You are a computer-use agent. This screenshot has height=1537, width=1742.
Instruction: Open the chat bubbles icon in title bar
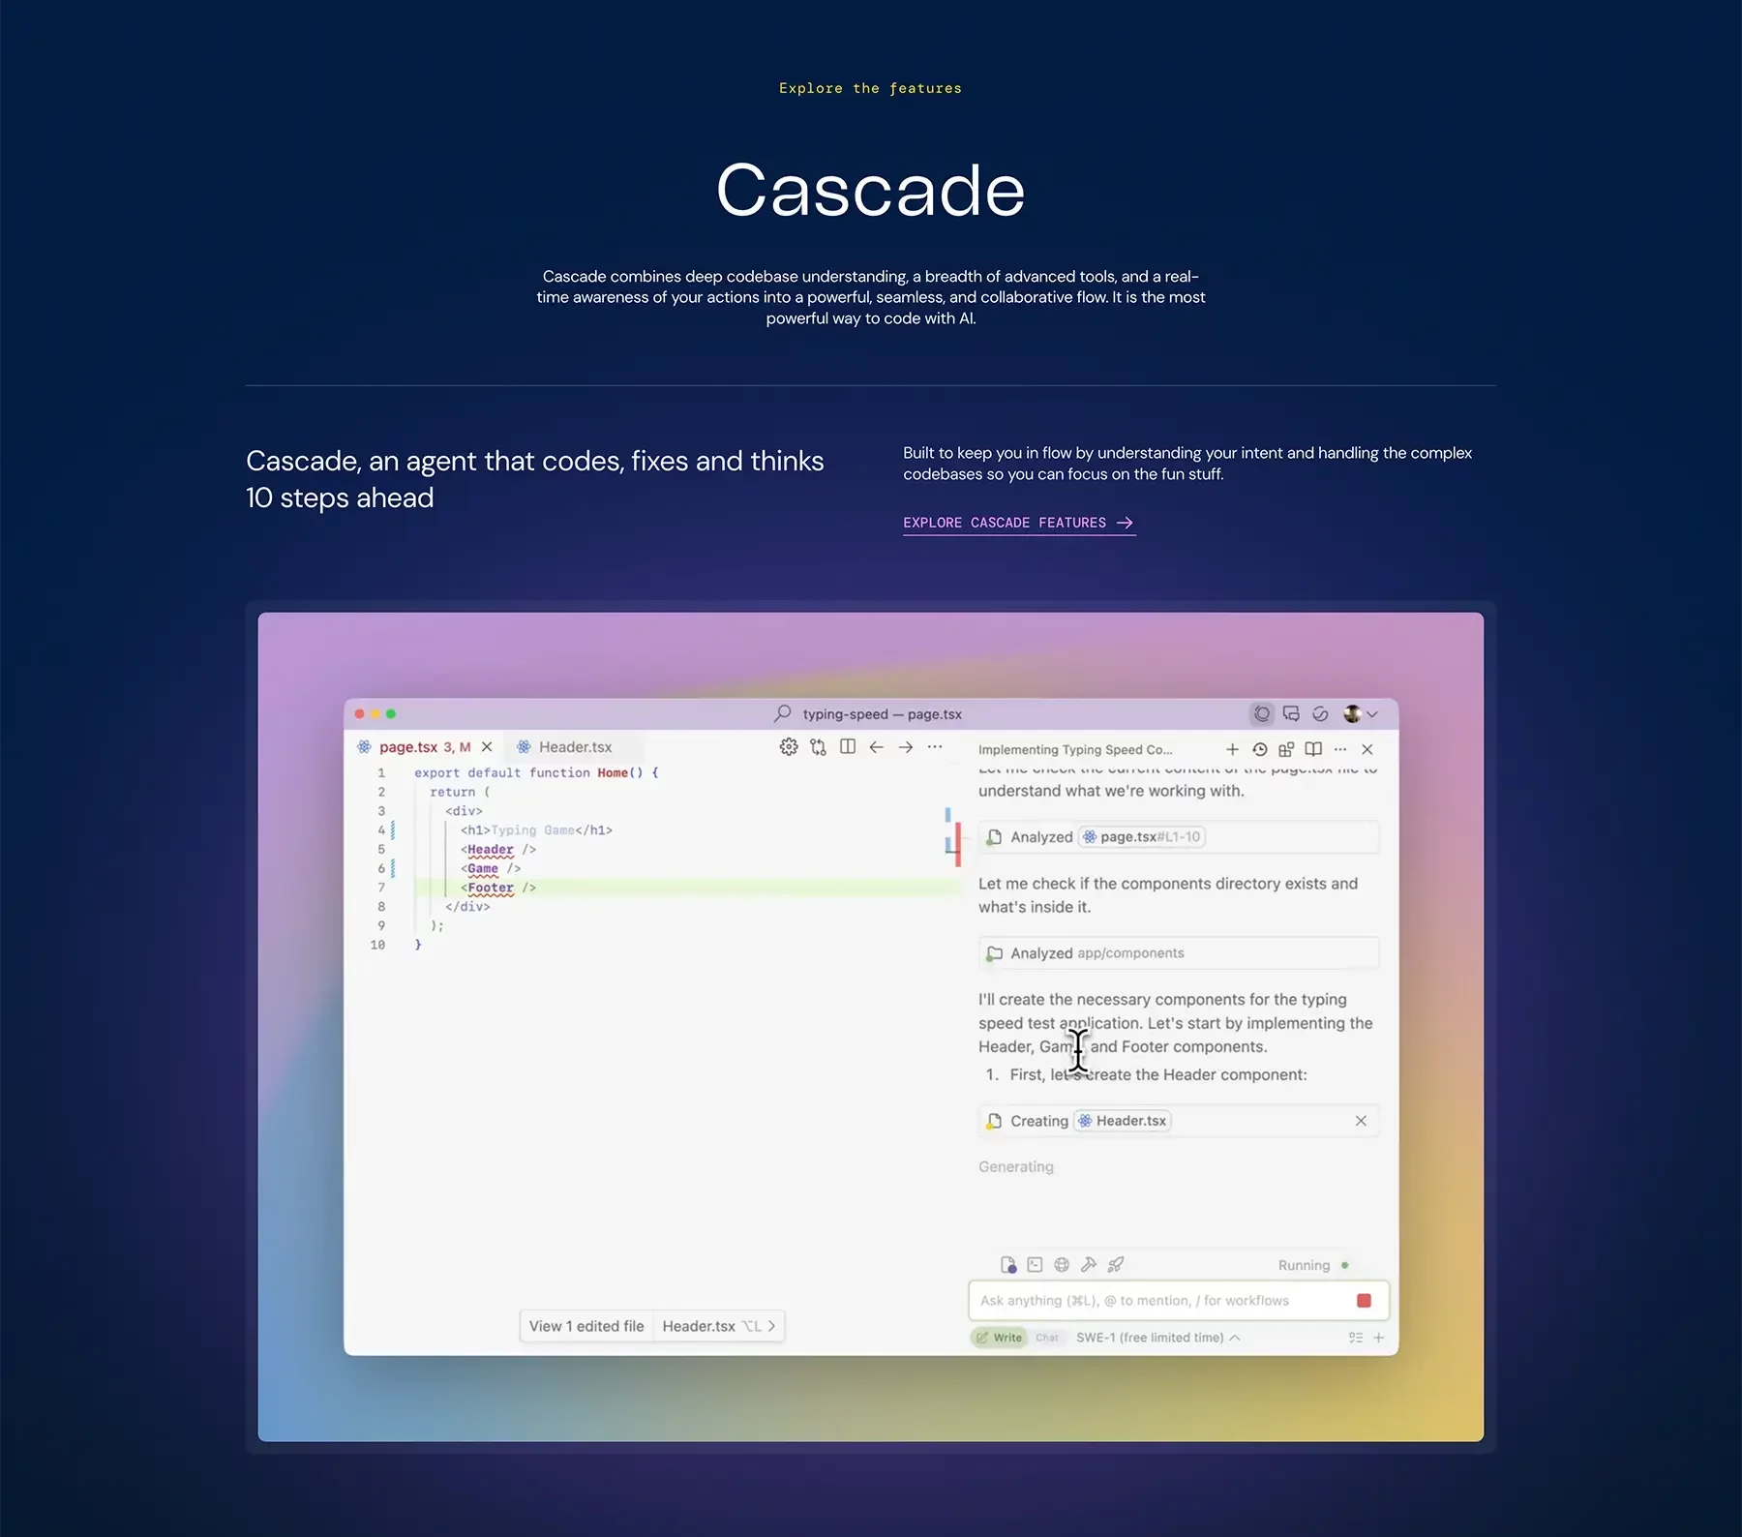point(1291,714)
